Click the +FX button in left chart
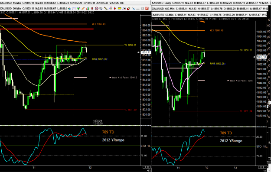 [149, 171]
